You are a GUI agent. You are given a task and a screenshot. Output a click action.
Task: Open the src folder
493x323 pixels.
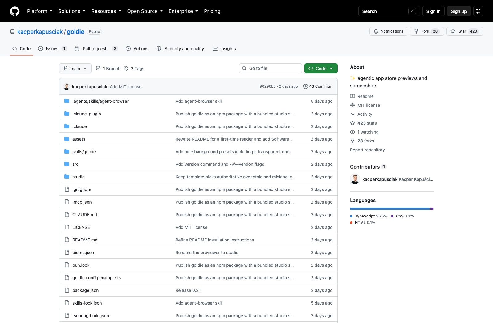pyautogui.click(x=75, y=164)
